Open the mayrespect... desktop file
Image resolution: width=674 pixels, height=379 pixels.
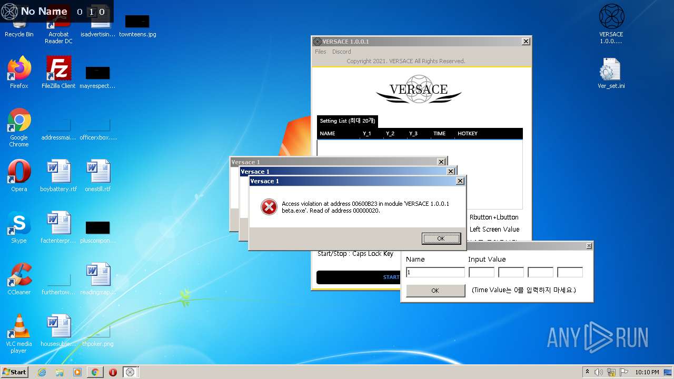click(98, 77)
